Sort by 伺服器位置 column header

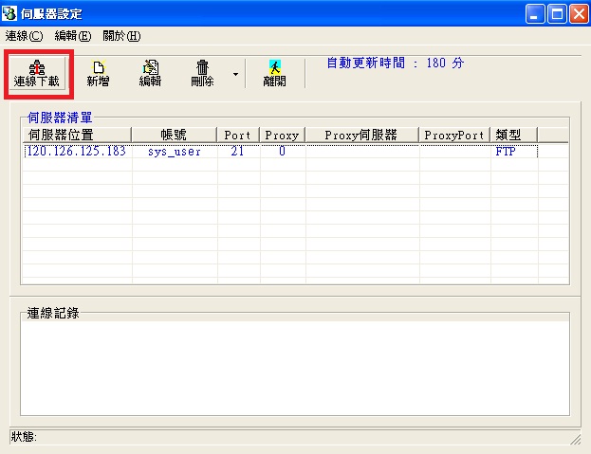coord(77,135)
